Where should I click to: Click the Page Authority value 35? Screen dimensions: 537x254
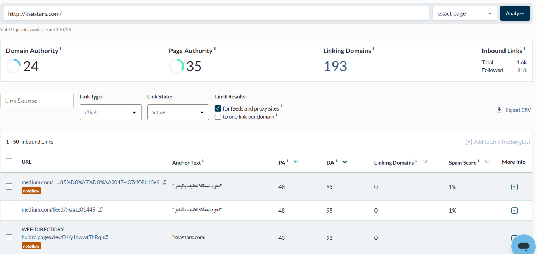[x=194, y=67]
